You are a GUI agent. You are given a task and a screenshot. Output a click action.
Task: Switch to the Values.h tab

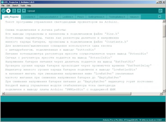[x=134, y=17]
